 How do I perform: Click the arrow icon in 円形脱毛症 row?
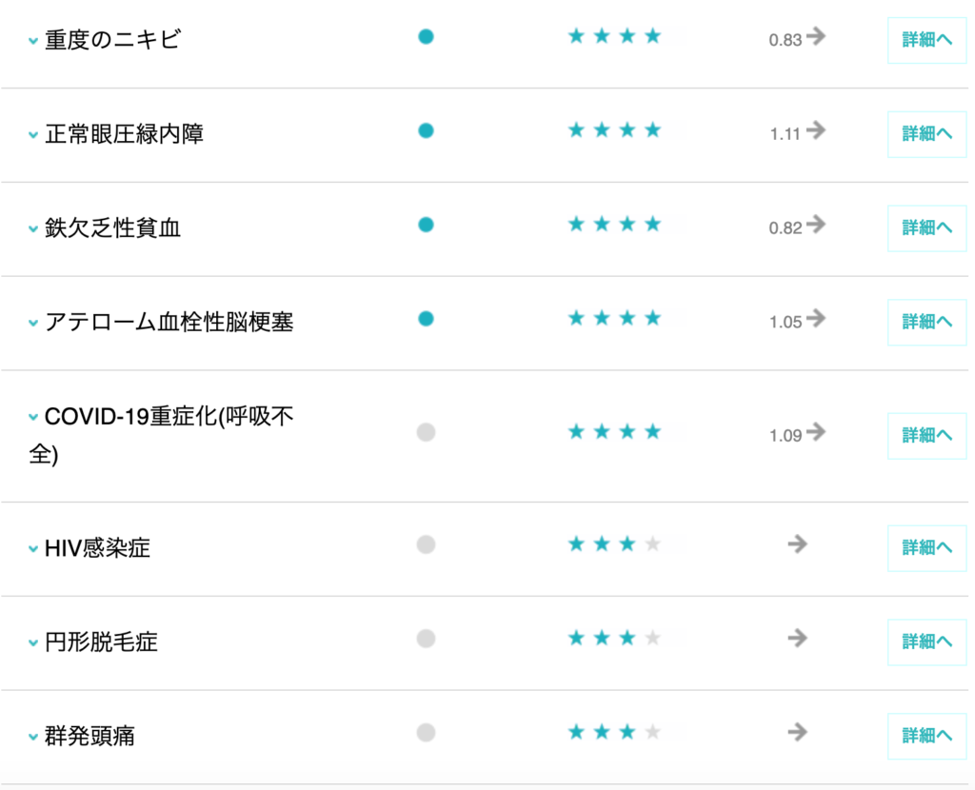tap(798, 638)
